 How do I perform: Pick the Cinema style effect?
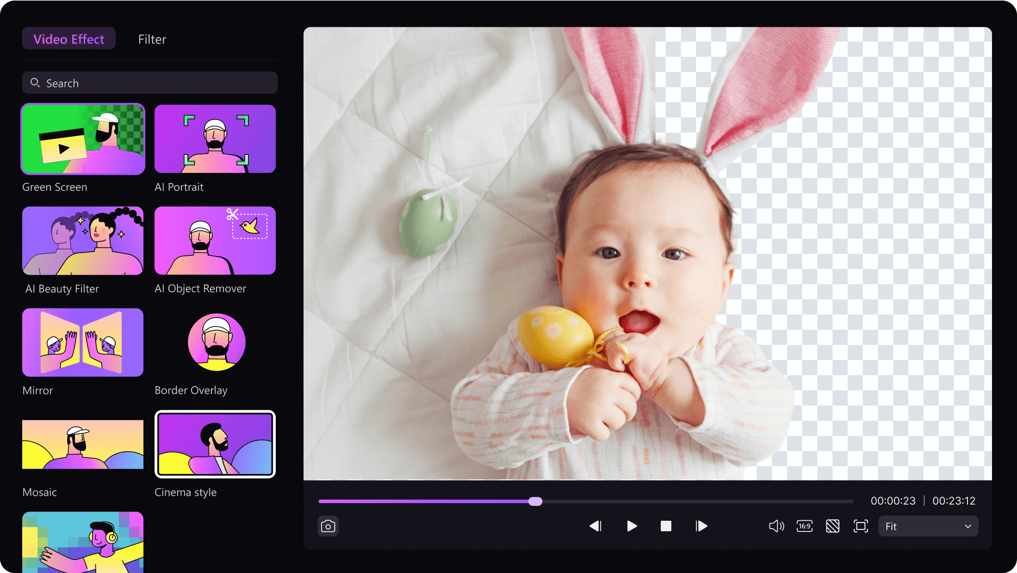click(215, 444)
